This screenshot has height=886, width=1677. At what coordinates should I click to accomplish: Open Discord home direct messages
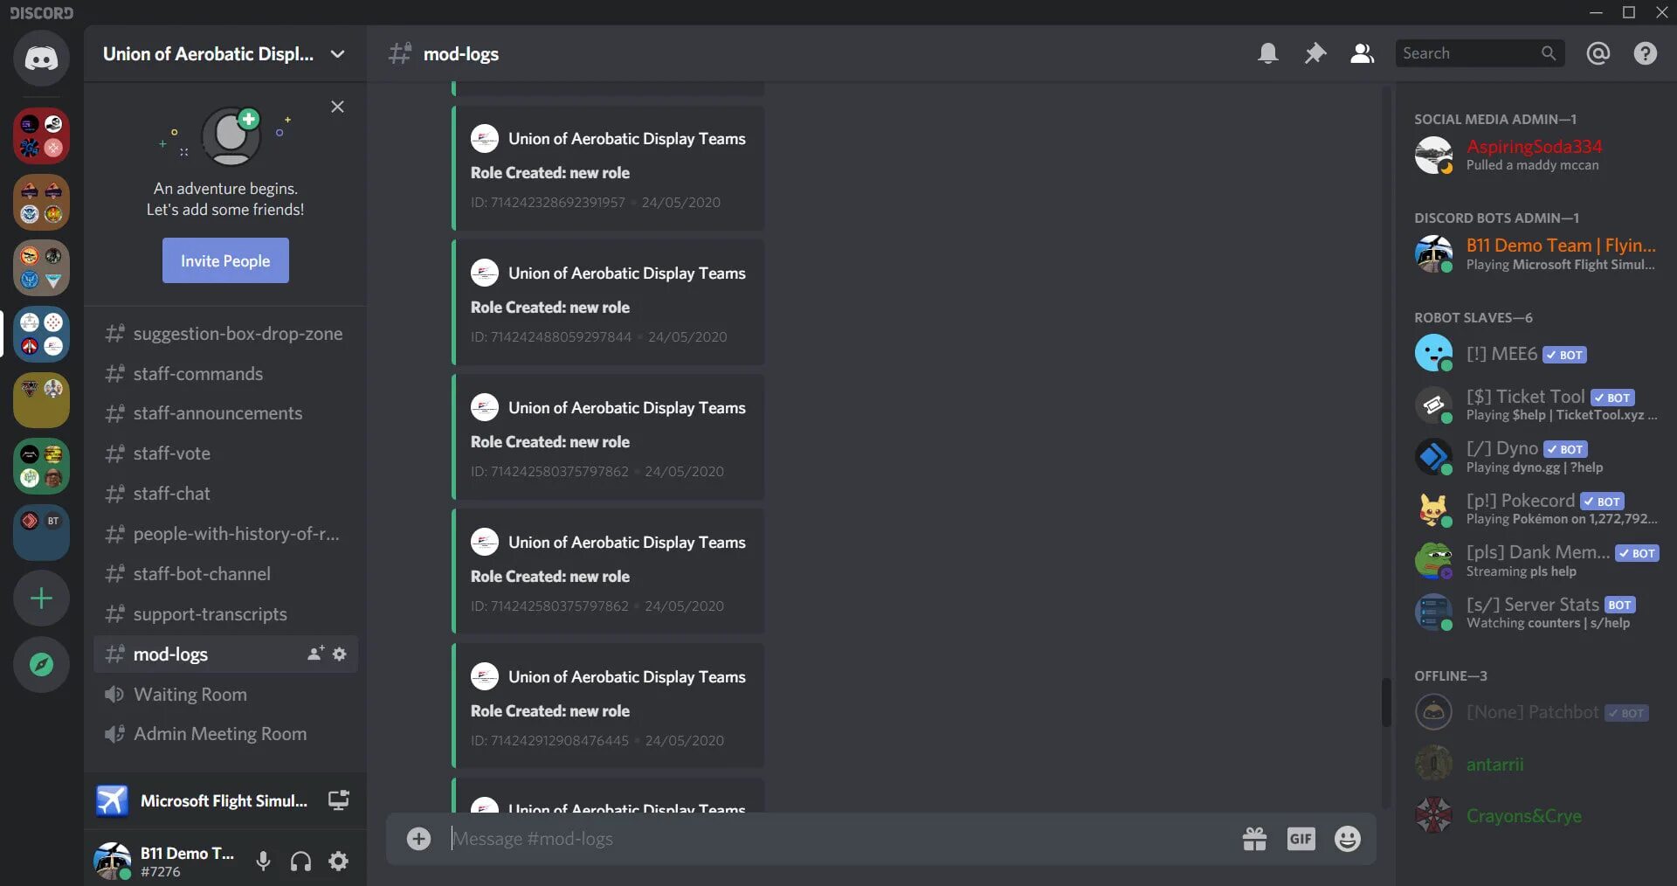[41, 59]
